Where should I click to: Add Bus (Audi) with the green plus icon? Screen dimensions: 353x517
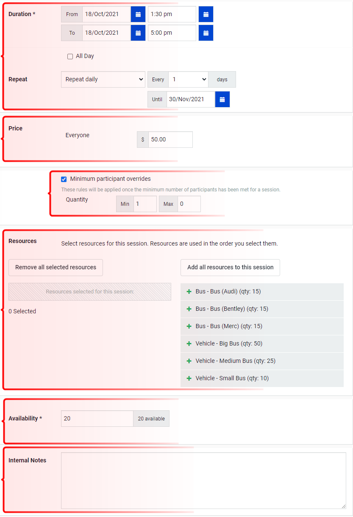coord(189,291)
